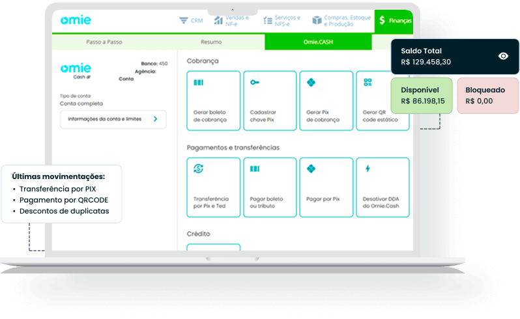Viewport: 520px width, 319px height.
Task: Click the Conta completa text
Action: (81, 104)
